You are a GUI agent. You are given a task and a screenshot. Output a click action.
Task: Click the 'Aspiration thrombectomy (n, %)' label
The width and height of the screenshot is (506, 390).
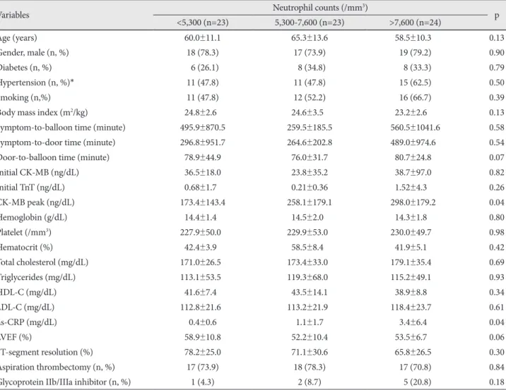pyautogui.click(x=57, y=367)
